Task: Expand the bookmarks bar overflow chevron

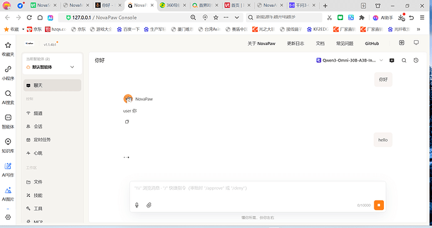Action: (x=418, y=29)
